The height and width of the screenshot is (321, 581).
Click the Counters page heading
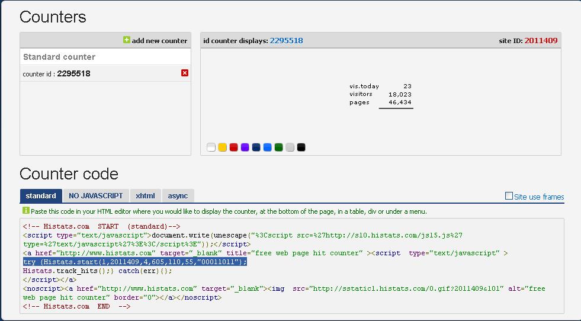coord(53,17)
